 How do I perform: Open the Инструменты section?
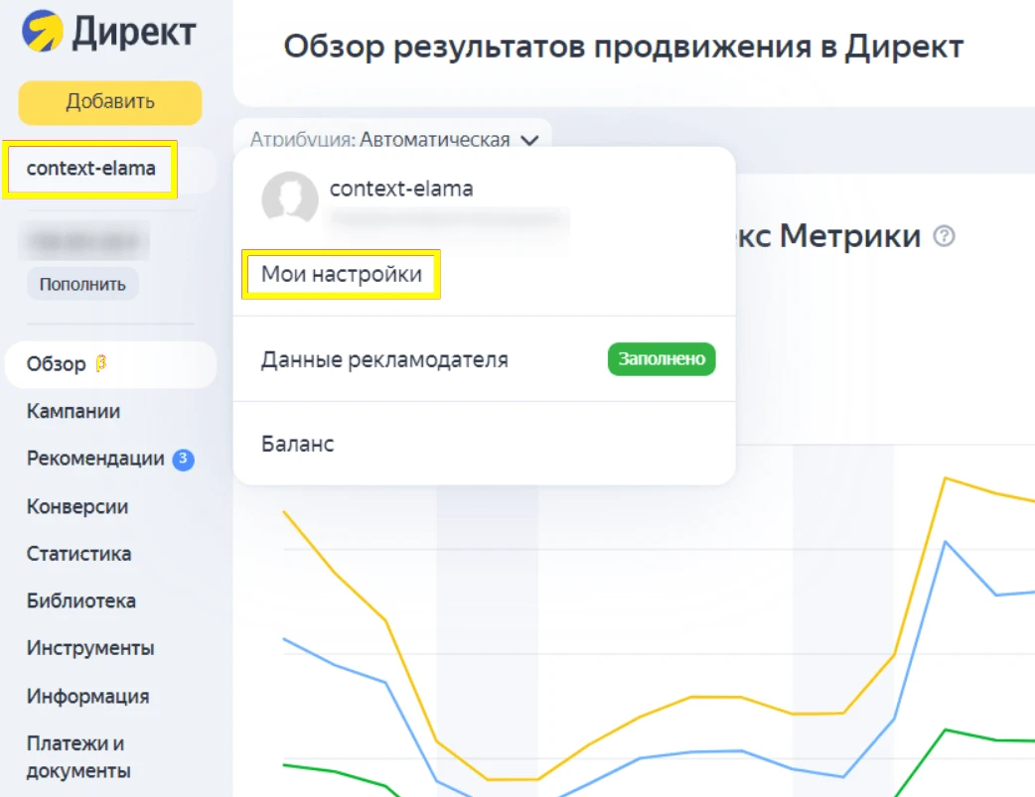pyautogui.click(x=90, y=648)
